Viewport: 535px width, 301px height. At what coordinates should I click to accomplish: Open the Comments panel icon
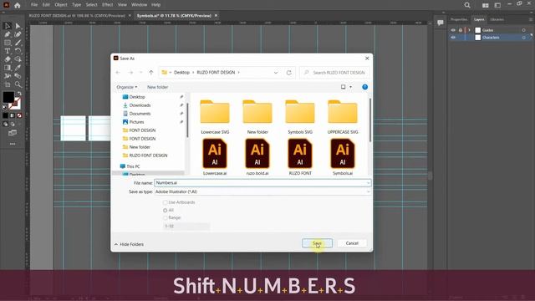[441, 23]
